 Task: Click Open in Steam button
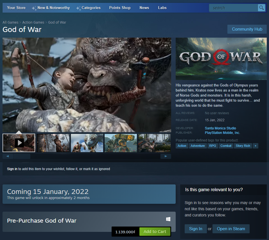tap(231, 229)
